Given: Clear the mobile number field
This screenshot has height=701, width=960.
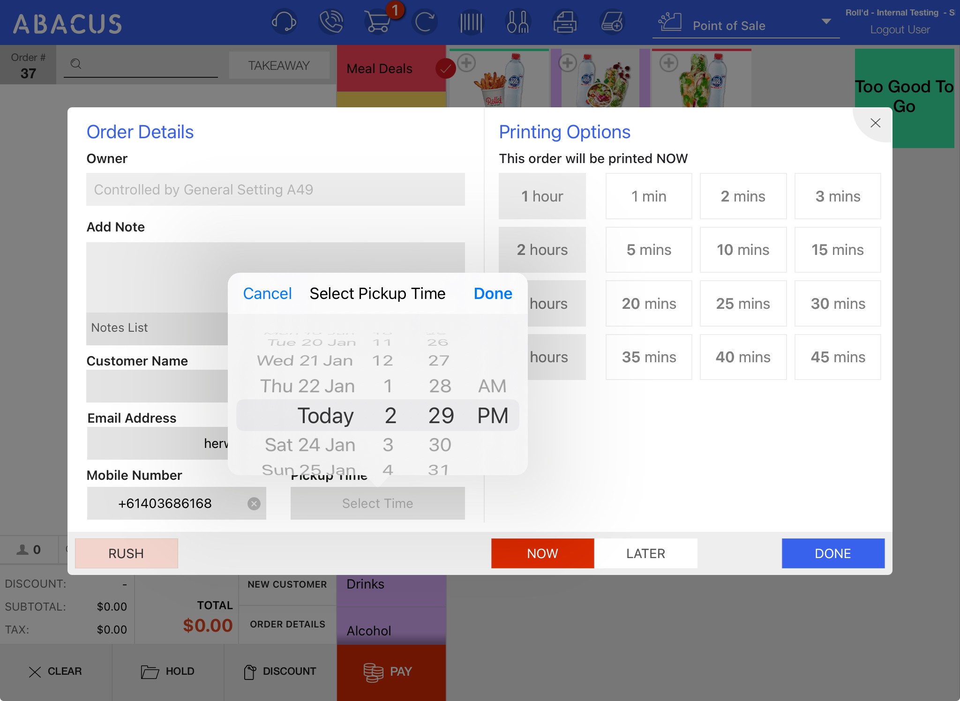Looking at the screenshot, I should click(254, 504).
